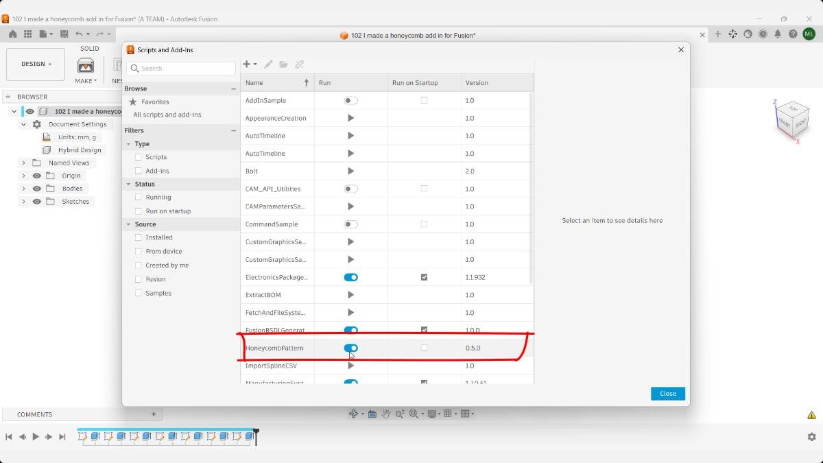The width and height of the screenshot is (823, 463).
Task: Expand the Named Views tree node
Action: 23,163
